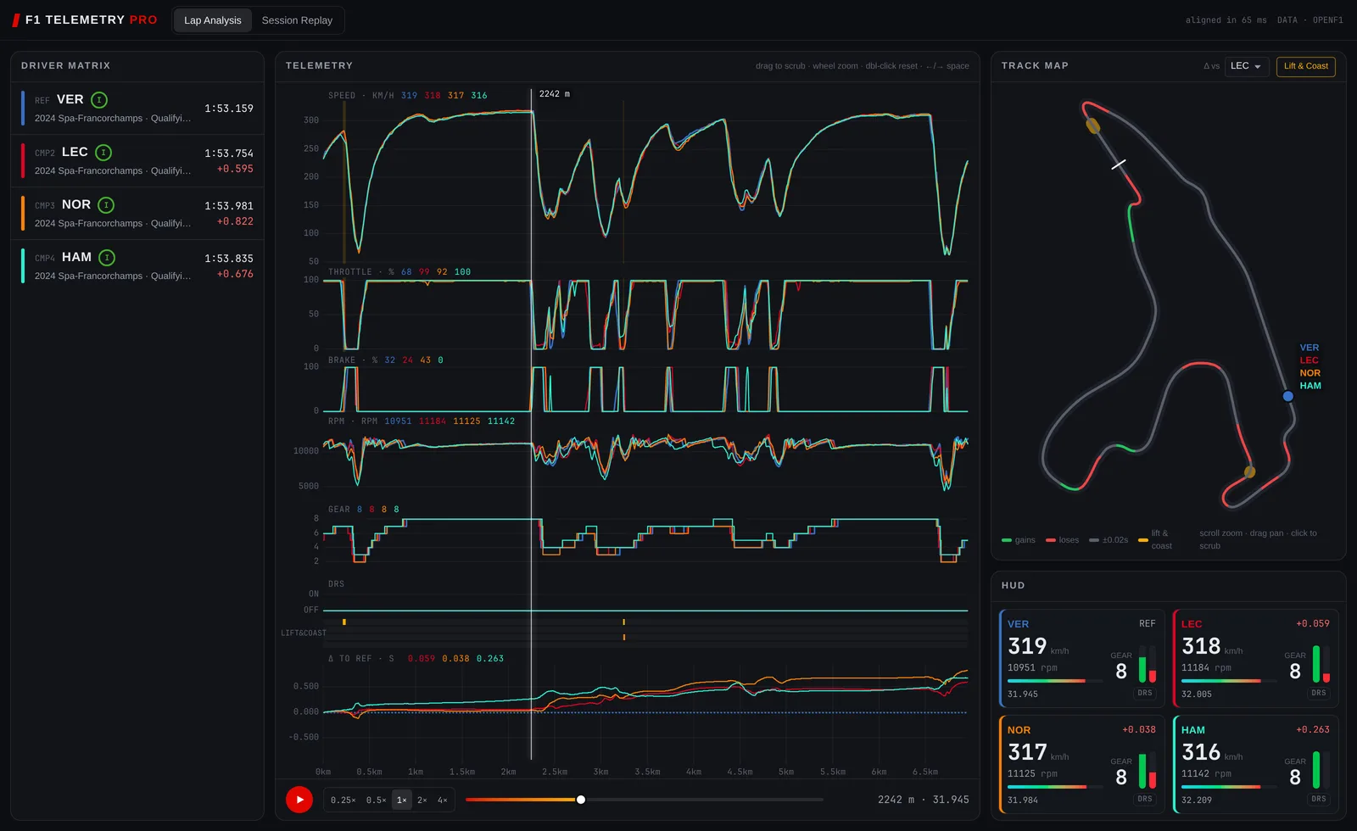Click the aligned in 65 ms status text
Image resolution: width=1357 pixels, height=831 pixels.
1226,20
